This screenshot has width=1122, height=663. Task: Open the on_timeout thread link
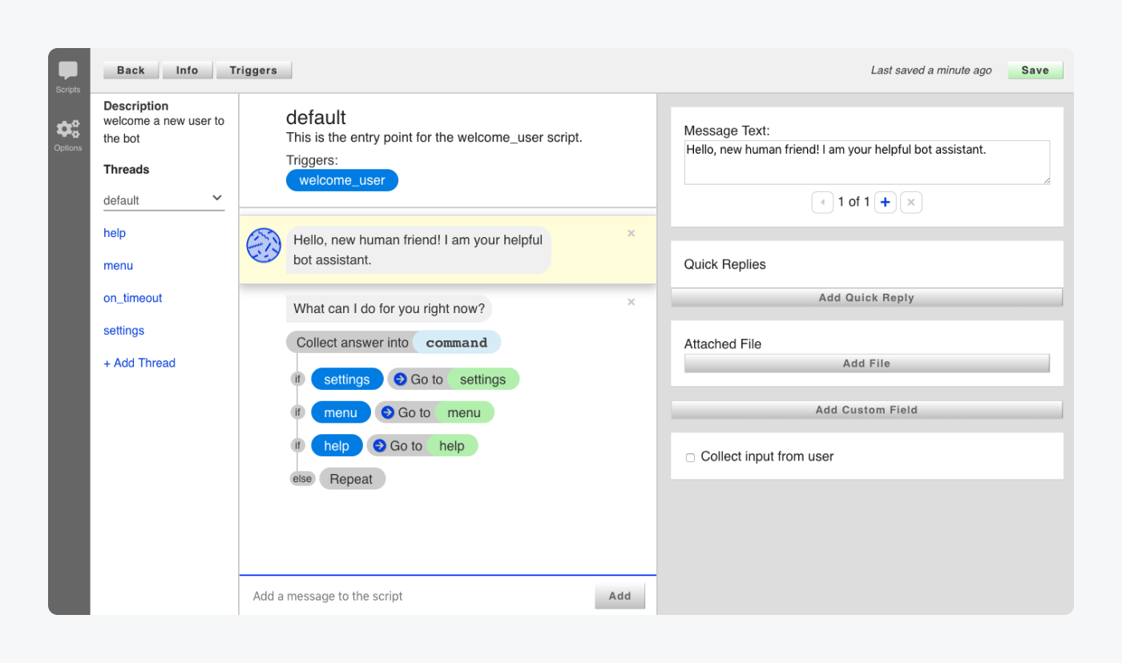[132, 298]
